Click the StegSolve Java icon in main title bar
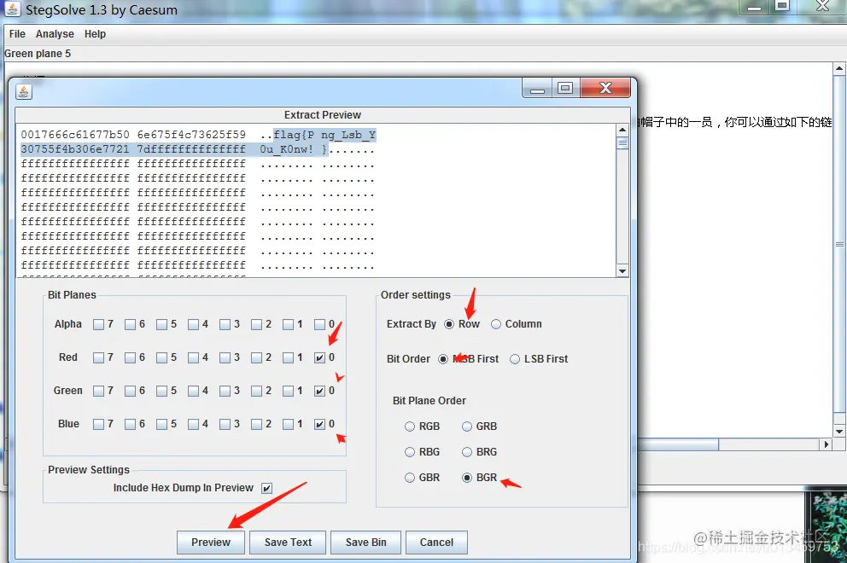 click(13, 9)
